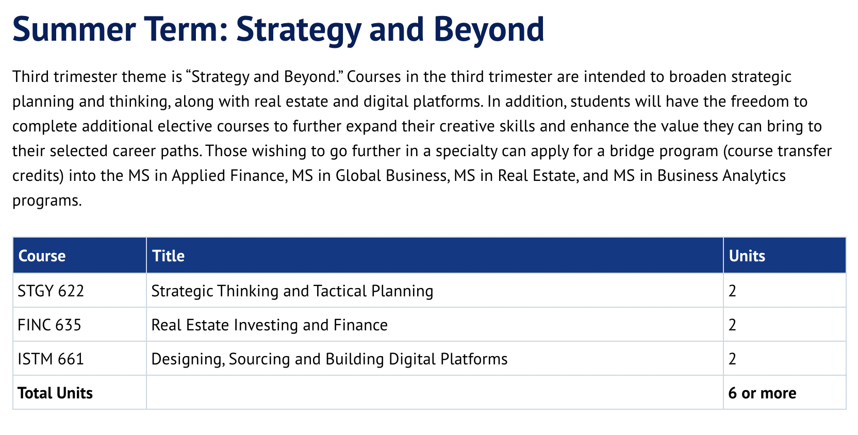Click the "Summer Term: Strategy and Beyond" heading
Image resolution: width=858 pixels, height=435 pixels.
tap(278, 29)
